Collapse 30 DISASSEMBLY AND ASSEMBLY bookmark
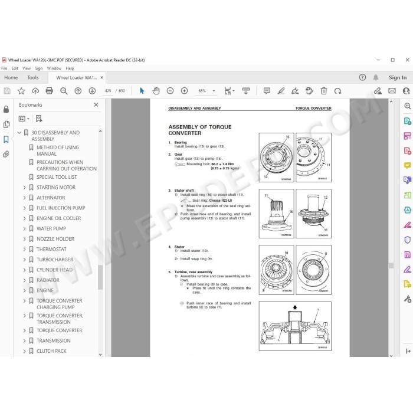 point(19,133)
